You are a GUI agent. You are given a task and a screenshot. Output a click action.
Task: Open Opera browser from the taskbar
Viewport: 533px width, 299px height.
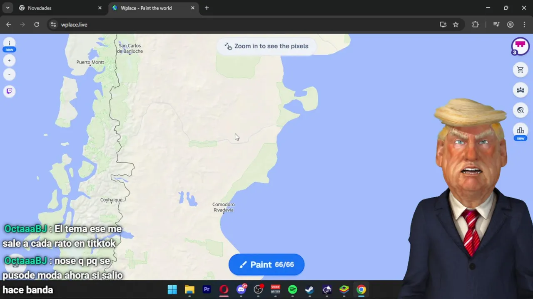pos(224,289)
